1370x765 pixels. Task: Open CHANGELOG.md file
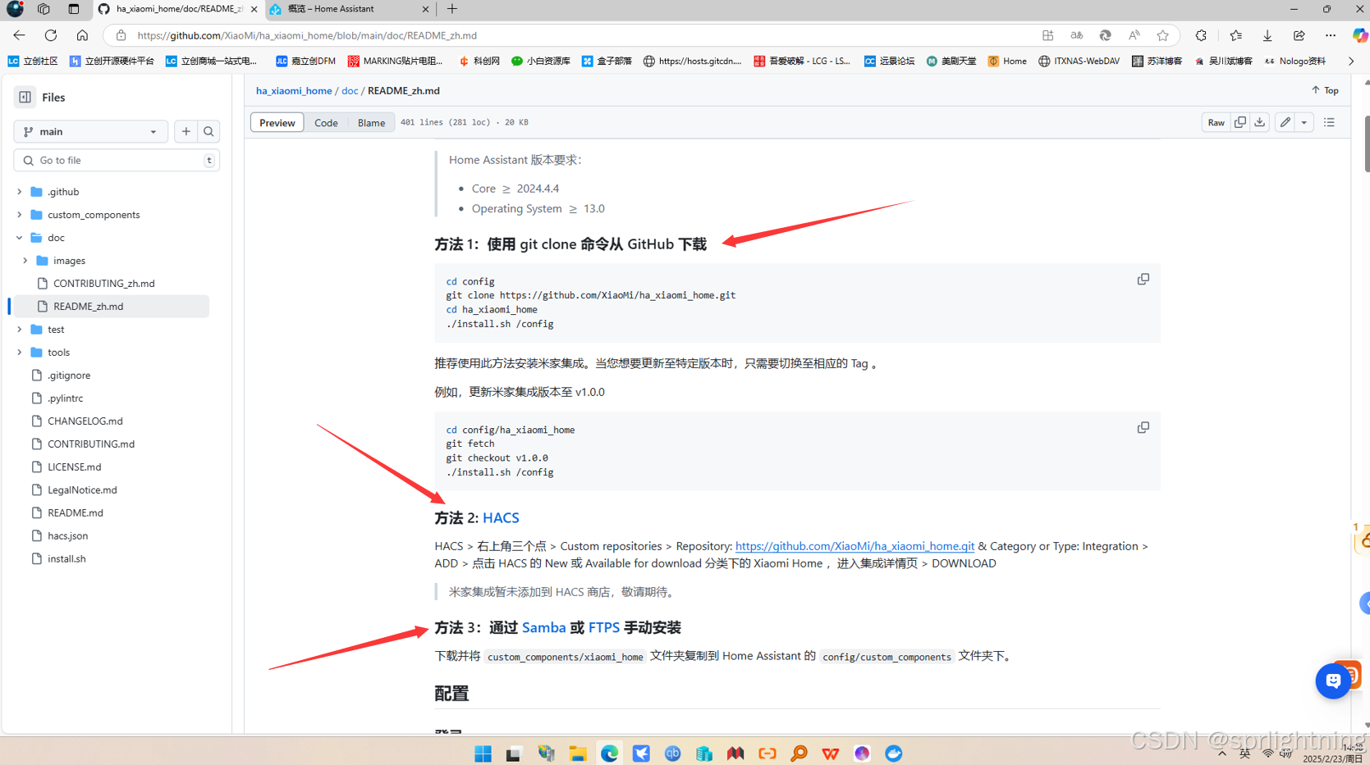tap(85, 421)
